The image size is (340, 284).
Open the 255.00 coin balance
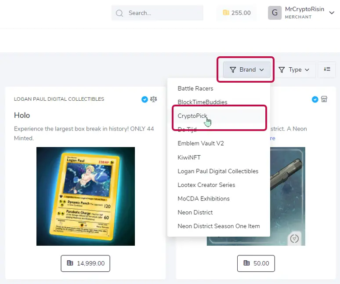[x=236, y=13]
